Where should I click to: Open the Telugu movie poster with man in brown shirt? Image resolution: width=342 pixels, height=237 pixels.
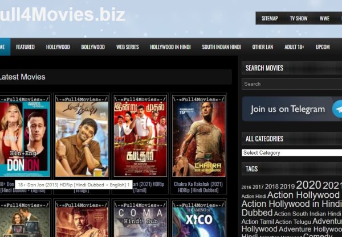(82, 136)
